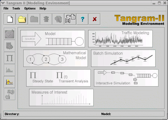This screenshot has width=168, height=120.
Task: Select the Pi analytical solution sidebar icon
Action: tap(10, 58)
